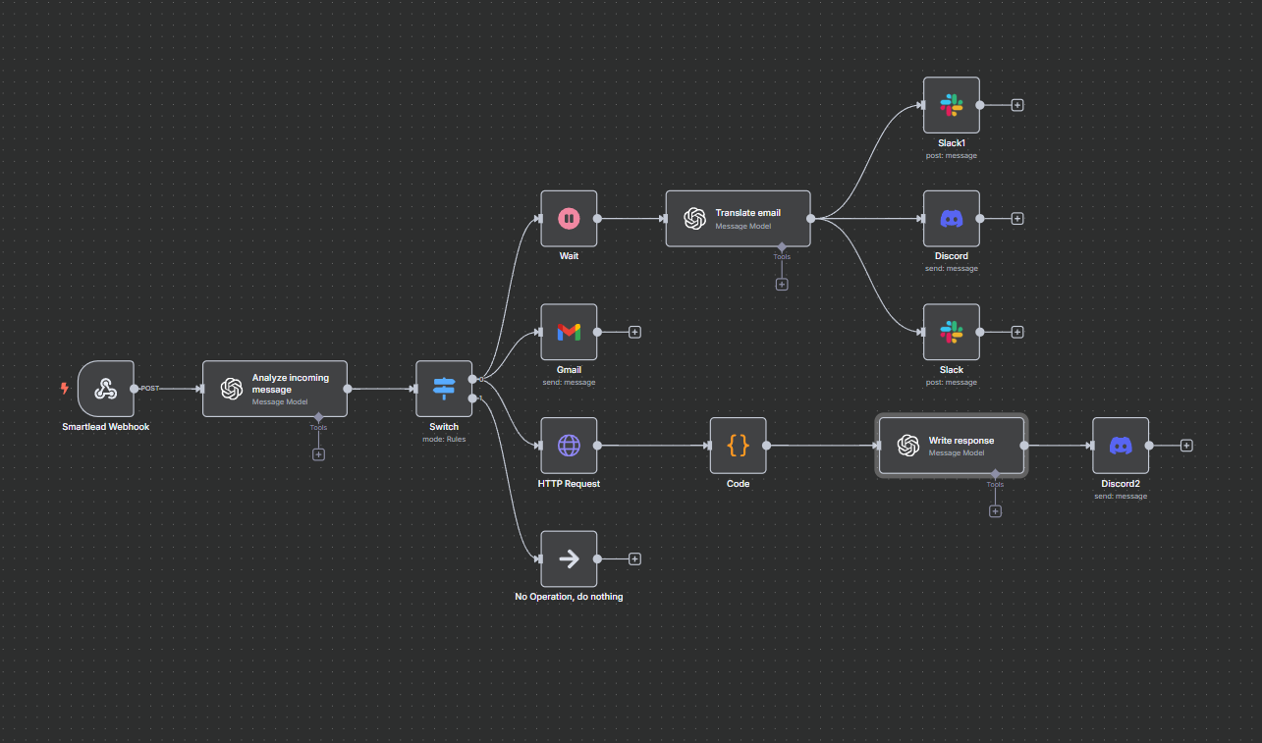
Task: Open the HTTP Request node
Action: (x=569, y=446)
